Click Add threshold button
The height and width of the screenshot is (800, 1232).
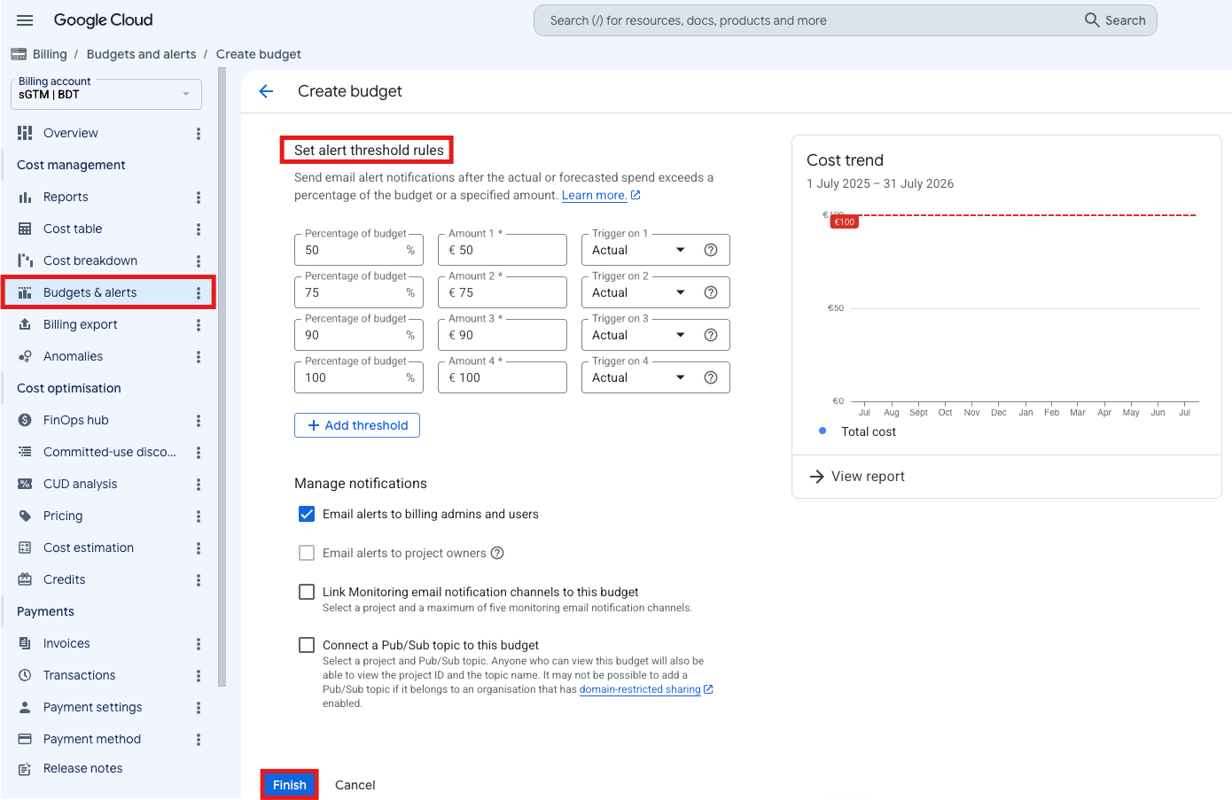pyautogui.click(x=357, y=425)
